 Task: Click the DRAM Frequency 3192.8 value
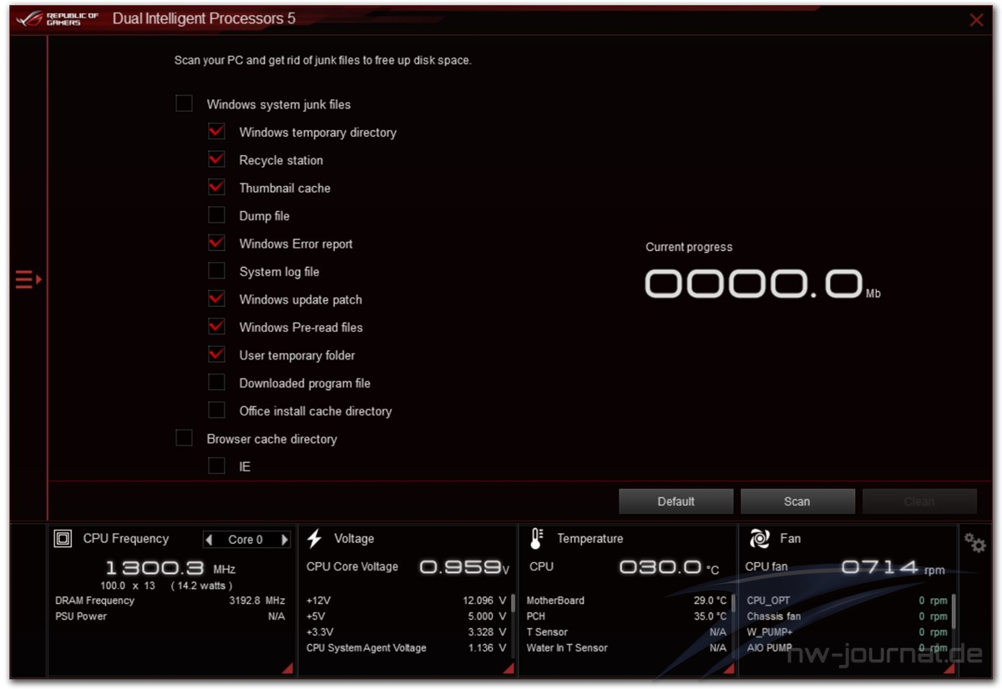[257, 601]
